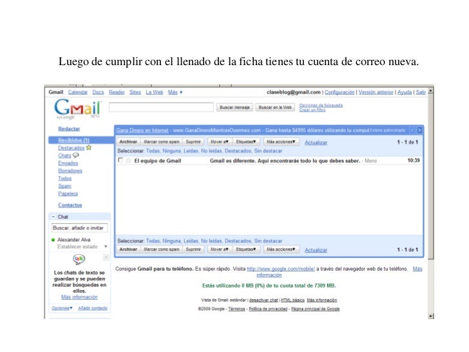
Task: Open Contactos
Action: point(70,205)
